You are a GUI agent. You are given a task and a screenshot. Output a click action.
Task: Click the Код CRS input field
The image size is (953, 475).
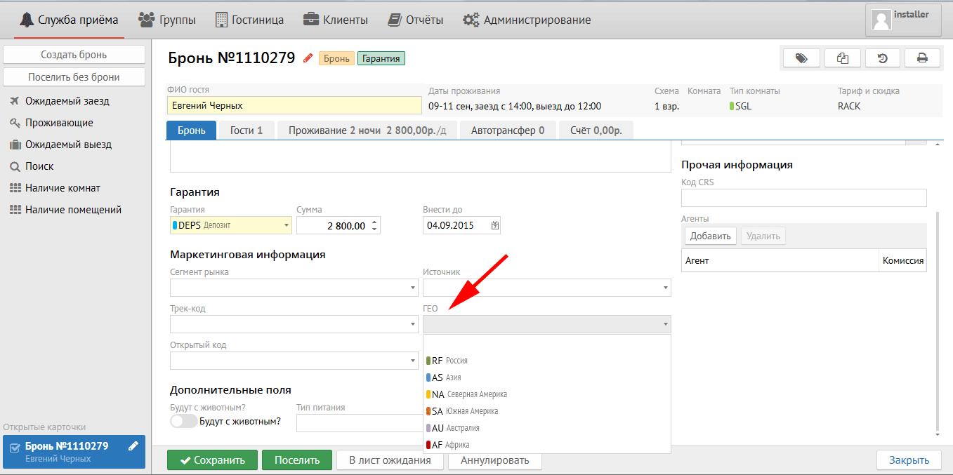pyautogui.click(x=803, y=198)
